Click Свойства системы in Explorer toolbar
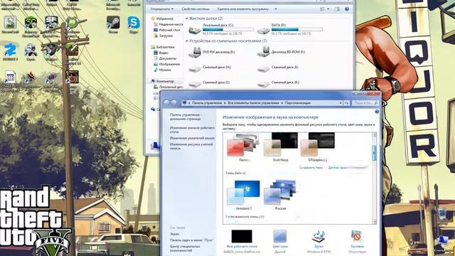This screenshot has height=256, width=455. (196, 9)
